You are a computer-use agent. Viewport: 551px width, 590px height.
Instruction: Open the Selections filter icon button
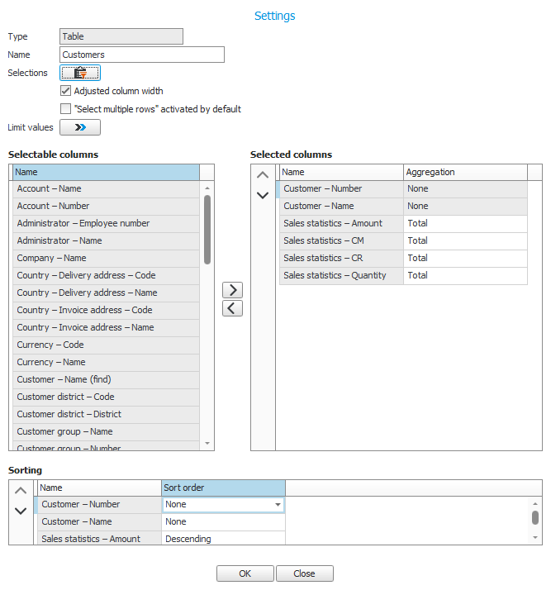[80, 73]
